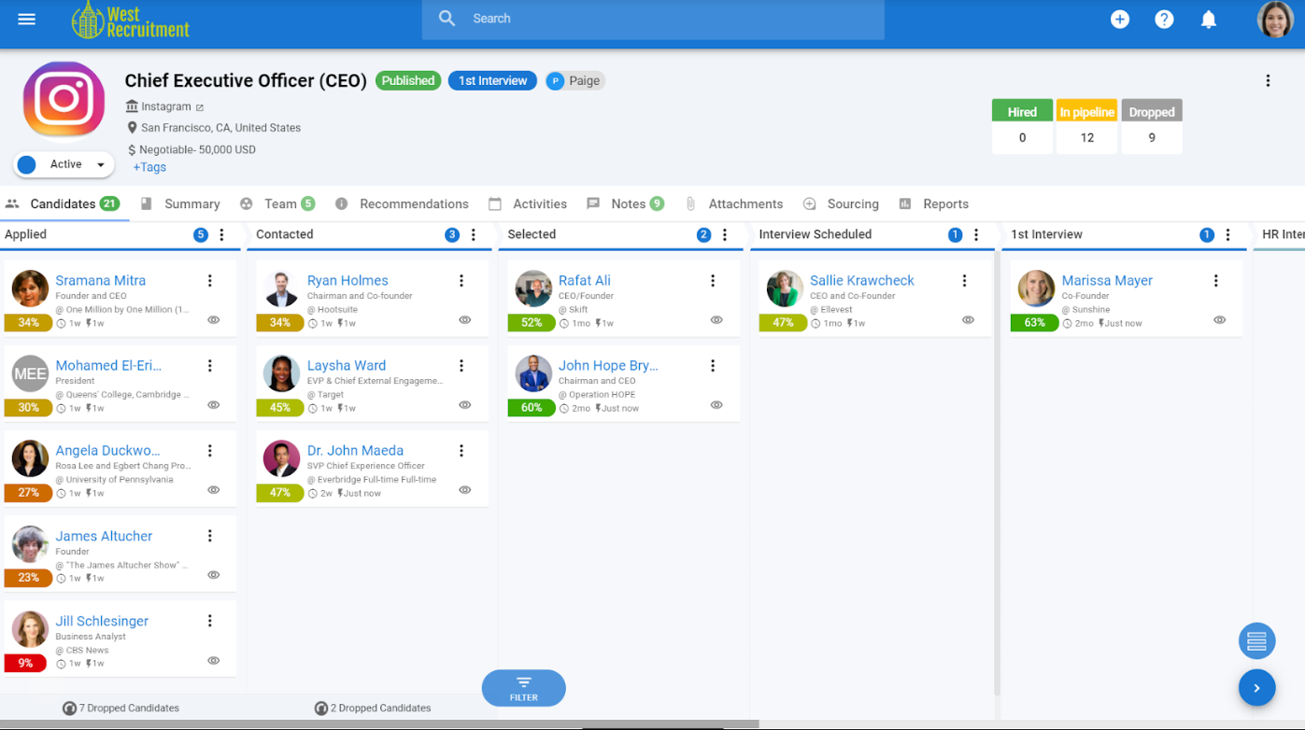Click the 1st Interview stage badge
Image resolution: width=1305 pixels, height=730 pixels.
tap(492, 81)
